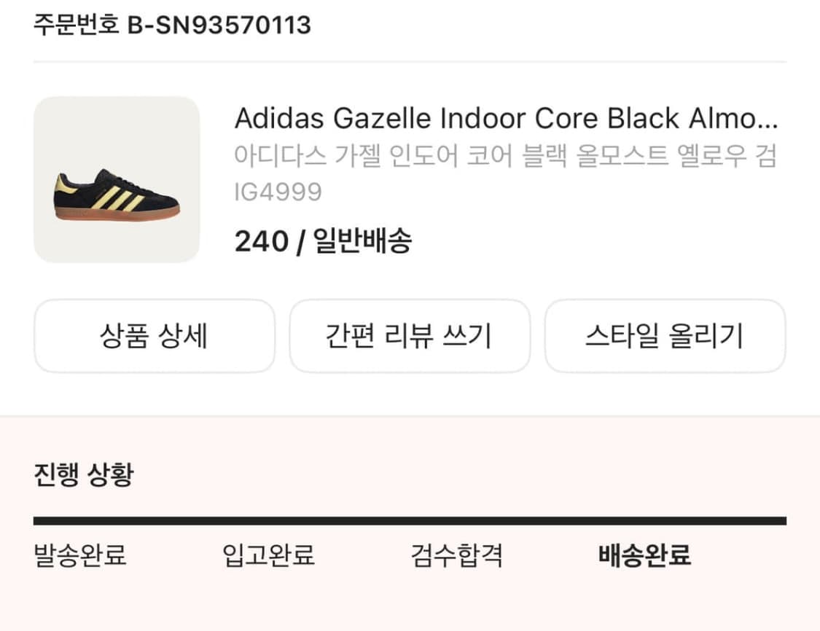The height and width of the screenshot is (631, 820).
Task: Click the size value 240
Action: tap(262, 241)
